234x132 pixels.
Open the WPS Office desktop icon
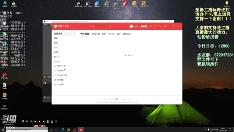click(4, 76)
